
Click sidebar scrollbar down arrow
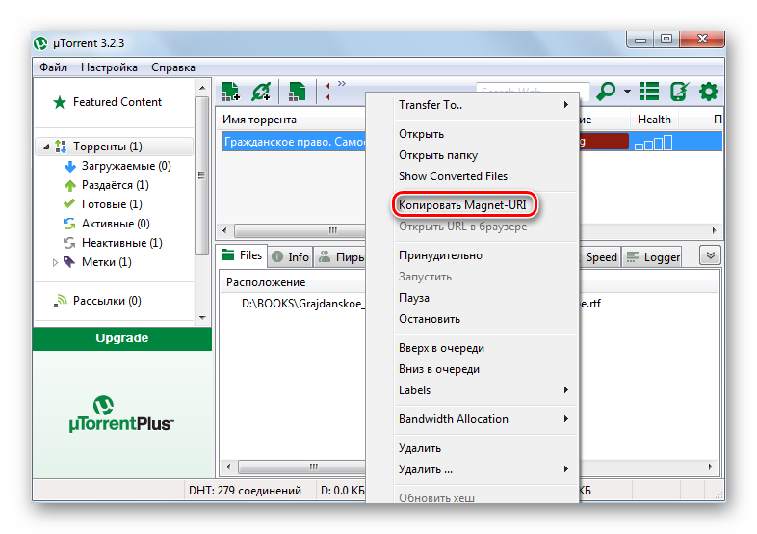pos(202,318)
